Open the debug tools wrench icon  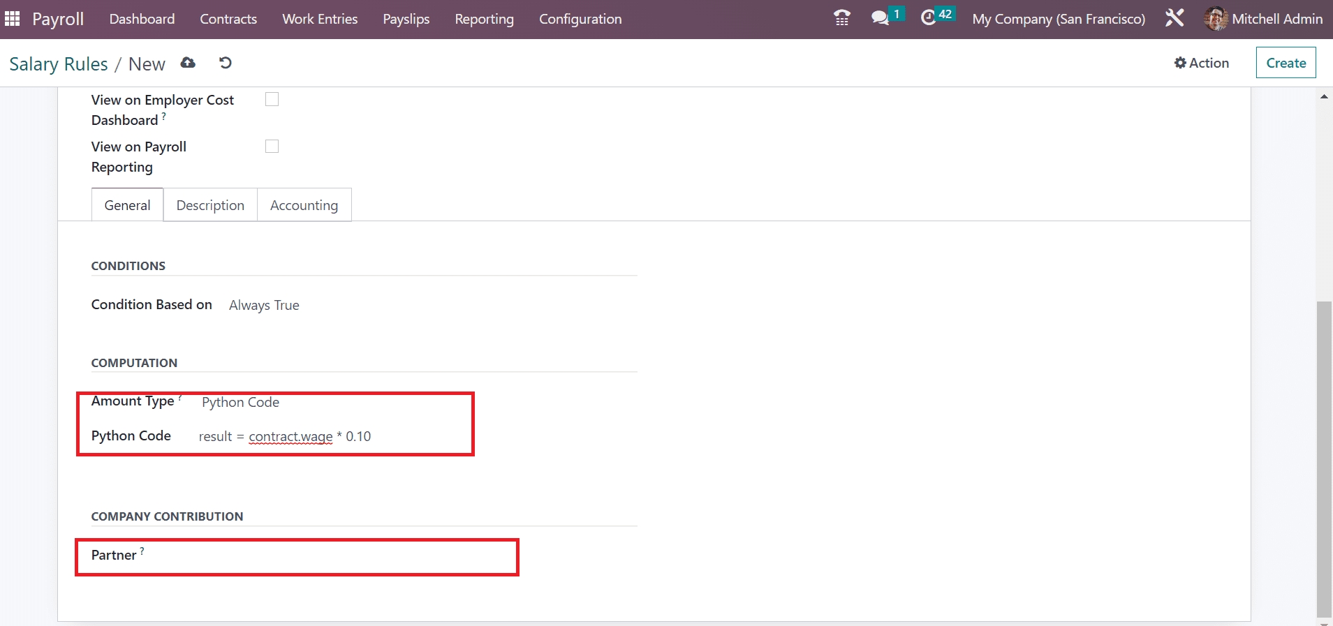1174,18
